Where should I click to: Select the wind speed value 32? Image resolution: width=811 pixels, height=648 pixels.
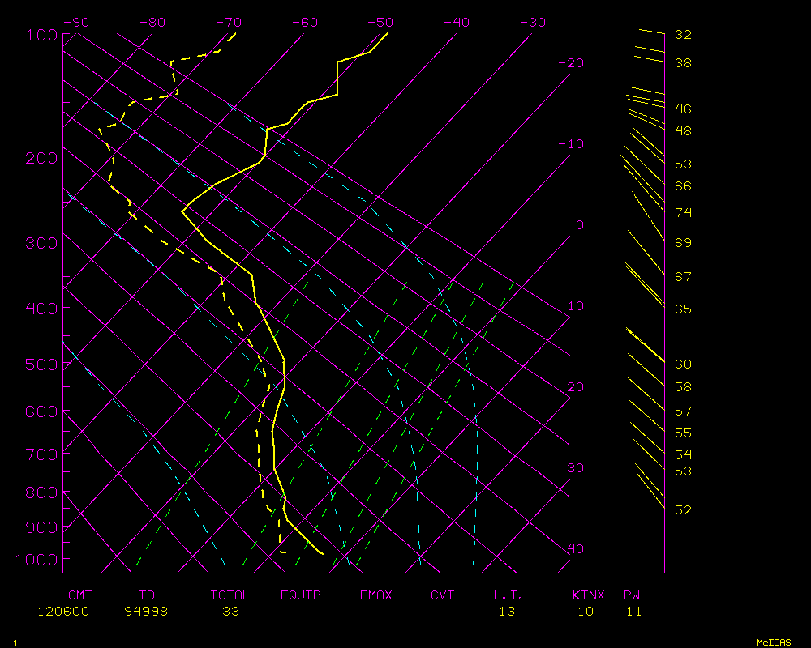pos(683,35)
